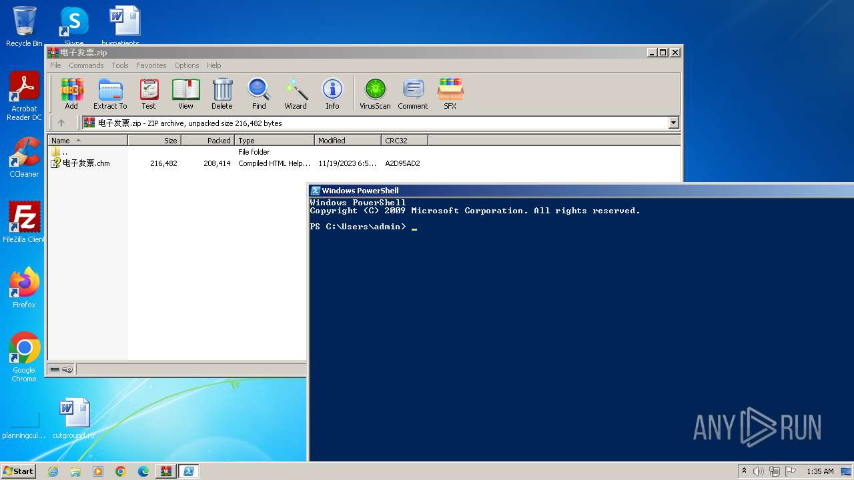Run VirusScan on the archive
This screenshot has width=854, height=480.
375,93
